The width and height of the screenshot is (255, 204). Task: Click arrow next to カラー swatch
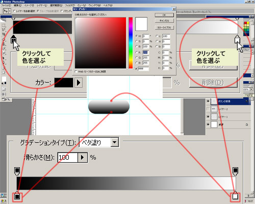click(x=79, y=83)
